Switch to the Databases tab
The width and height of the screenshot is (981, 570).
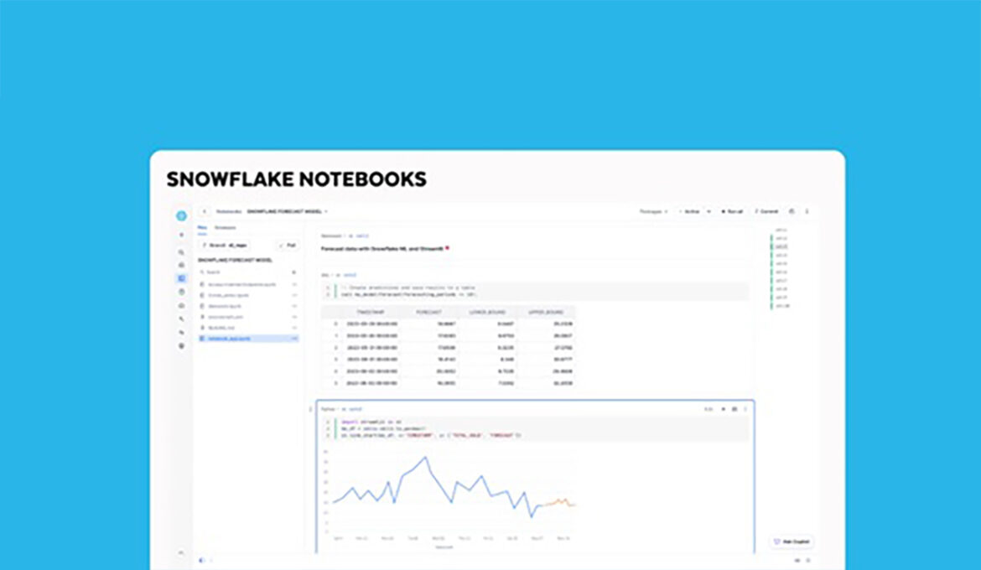[x=226, y=228]
